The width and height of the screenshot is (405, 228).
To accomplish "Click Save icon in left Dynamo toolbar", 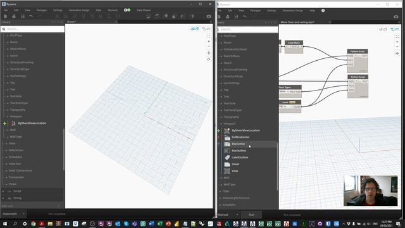I will [23, 16].
